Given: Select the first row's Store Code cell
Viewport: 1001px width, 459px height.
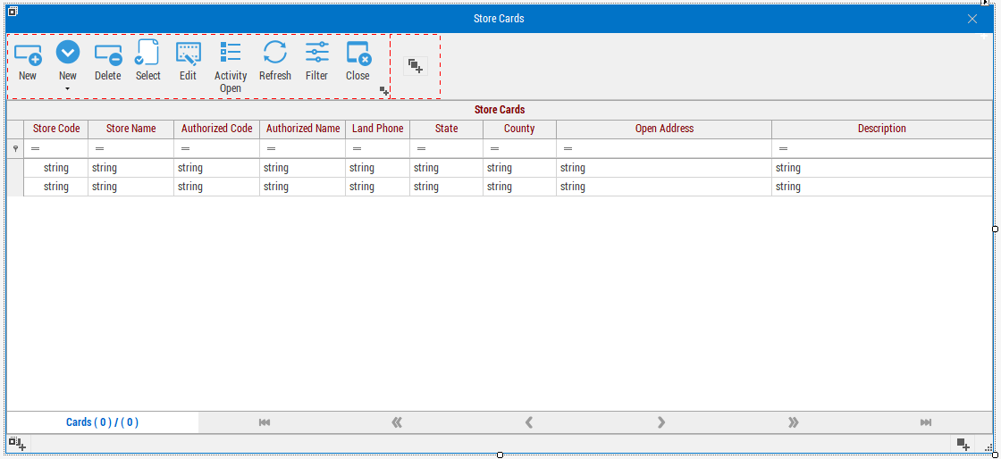Looking at the screenshot, I should [56, 168].
